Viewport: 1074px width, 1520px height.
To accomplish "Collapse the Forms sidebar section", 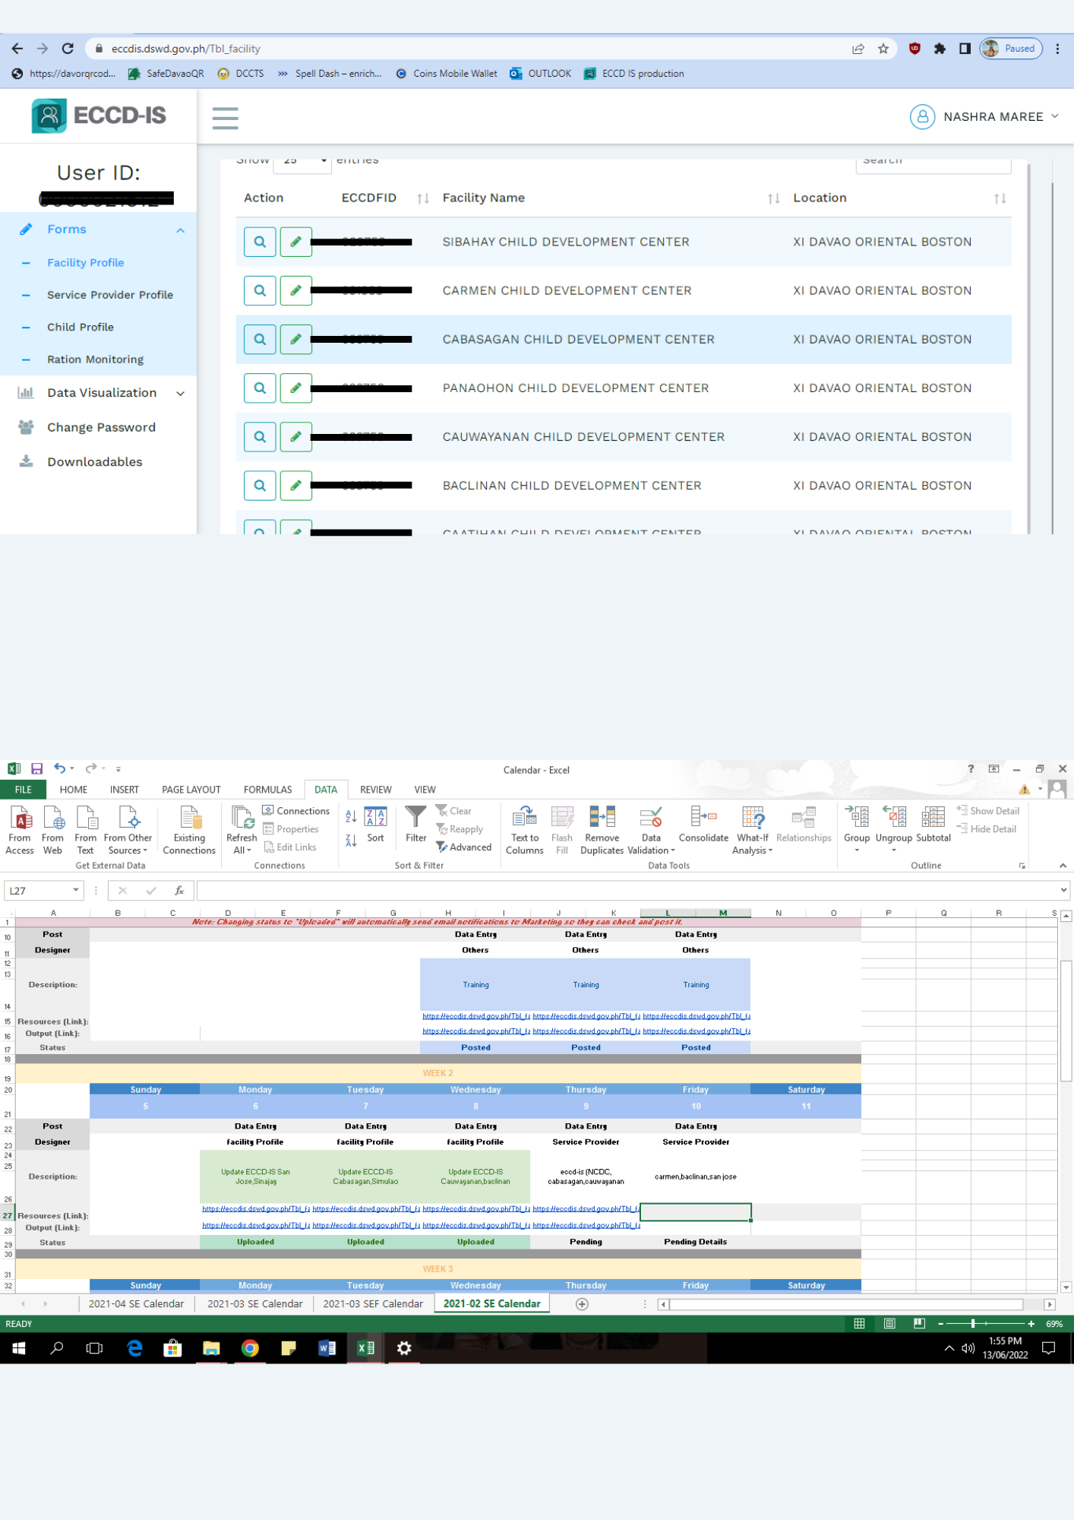I will click(180, 230).
